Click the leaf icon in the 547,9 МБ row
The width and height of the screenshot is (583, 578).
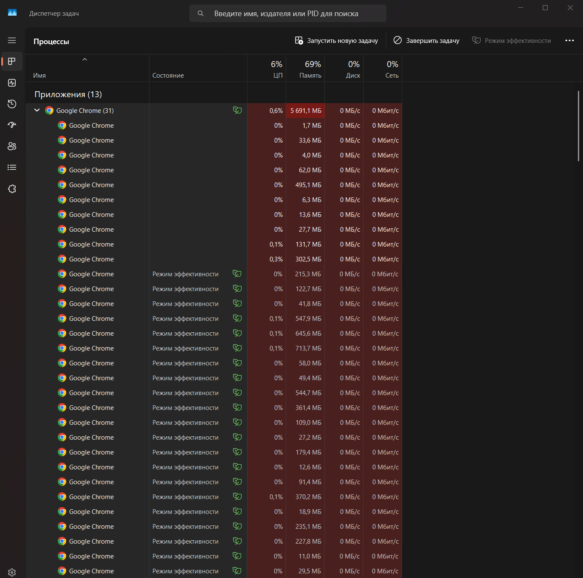(237, 318)
